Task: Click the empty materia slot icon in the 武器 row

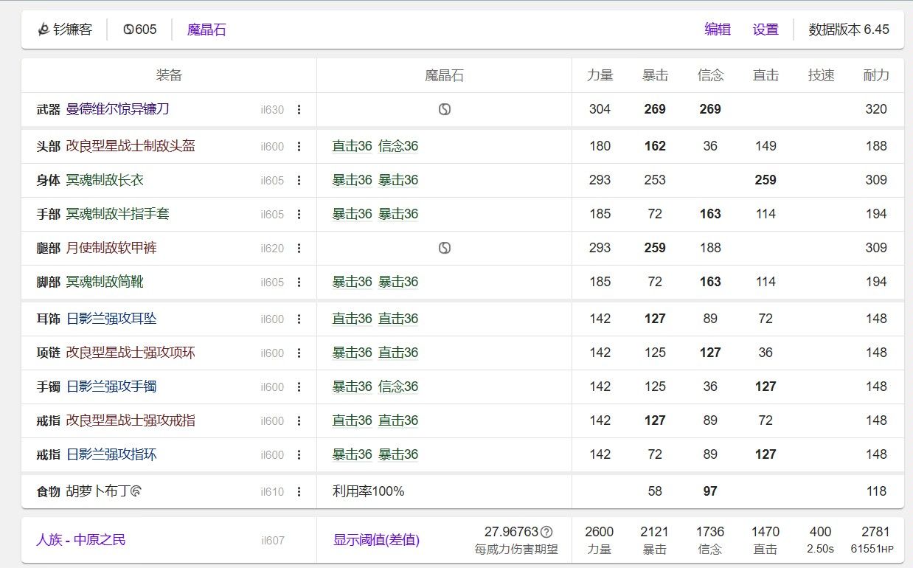Action: point(444,109)
